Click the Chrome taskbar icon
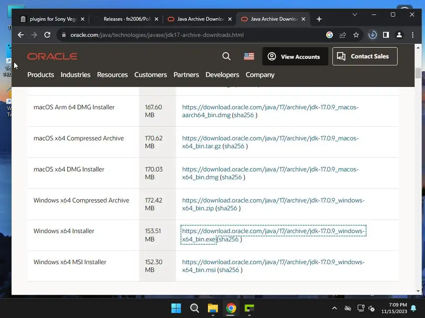 click(231, 308)
